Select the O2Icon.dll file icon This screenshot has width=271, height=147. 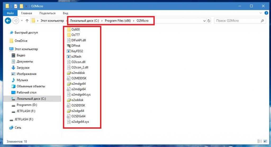(x=69, y=62)
